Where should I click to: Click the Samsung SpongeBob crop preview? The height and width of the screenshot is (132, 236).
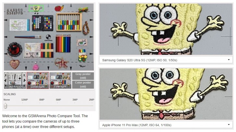click(x=166, y=29)
